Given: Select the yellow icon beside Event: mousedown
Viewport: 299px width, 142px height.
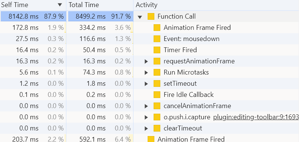Looking at the screenshot, I should (157, 39).
